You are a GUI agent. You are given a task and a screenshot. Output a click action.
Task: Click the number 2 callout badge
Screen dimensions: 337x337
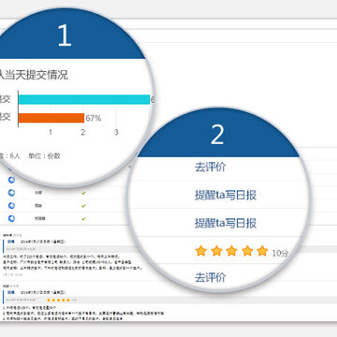click(217, 134)
